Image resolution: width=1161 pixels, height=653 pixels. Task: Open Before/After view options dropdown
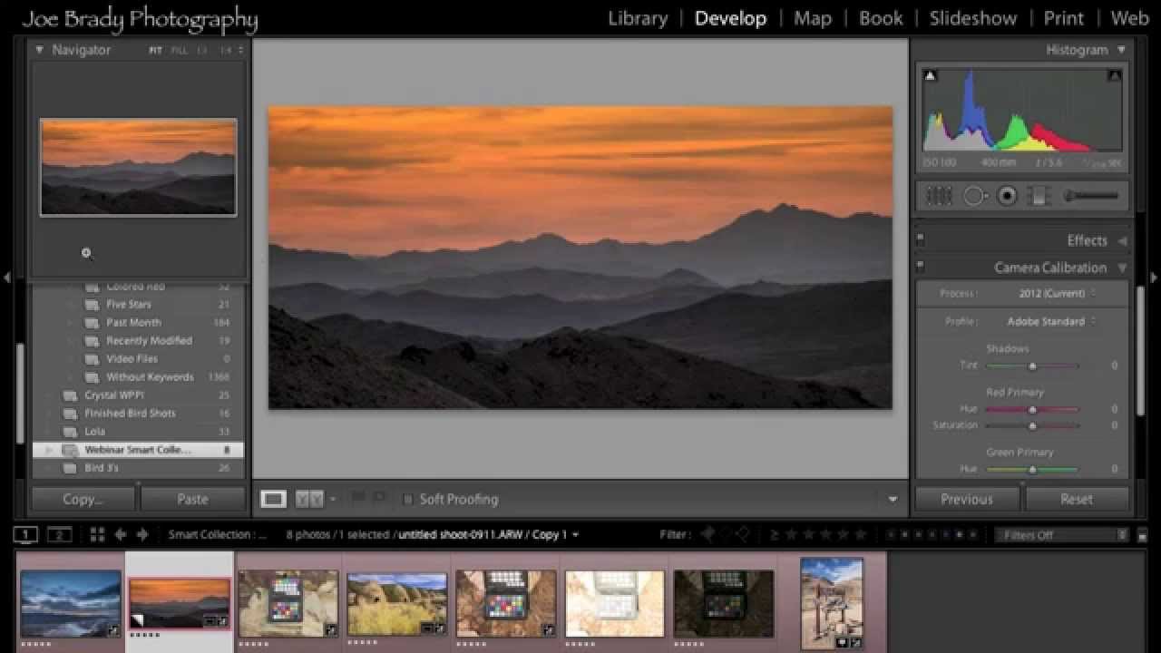(x=332, y=499)
